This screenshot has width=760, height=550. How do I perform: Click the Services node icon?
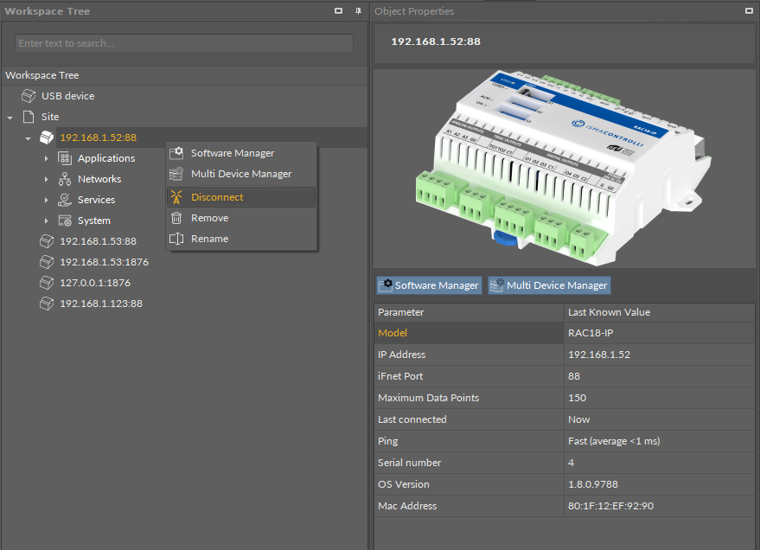pos(65,200)
